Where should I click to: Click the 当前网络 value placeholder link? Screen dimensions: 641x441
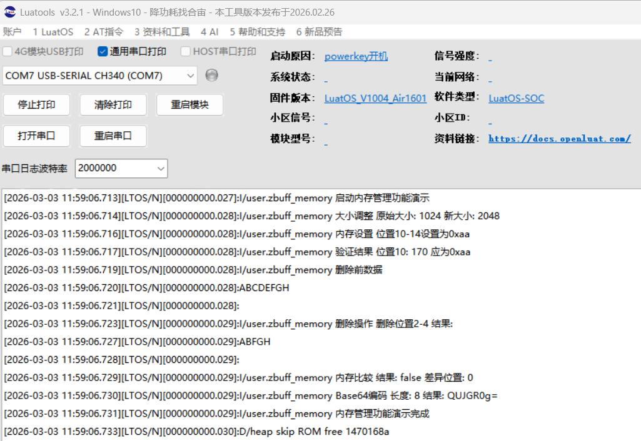490,79
